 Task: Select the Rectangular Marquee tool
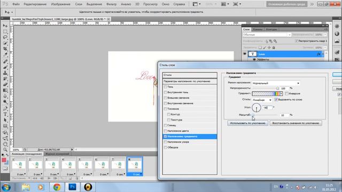5,32
